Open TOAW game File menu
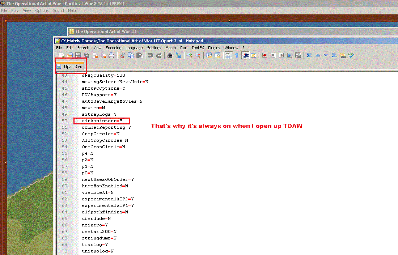This screenshot has width=398, height=255. (4, 10)
